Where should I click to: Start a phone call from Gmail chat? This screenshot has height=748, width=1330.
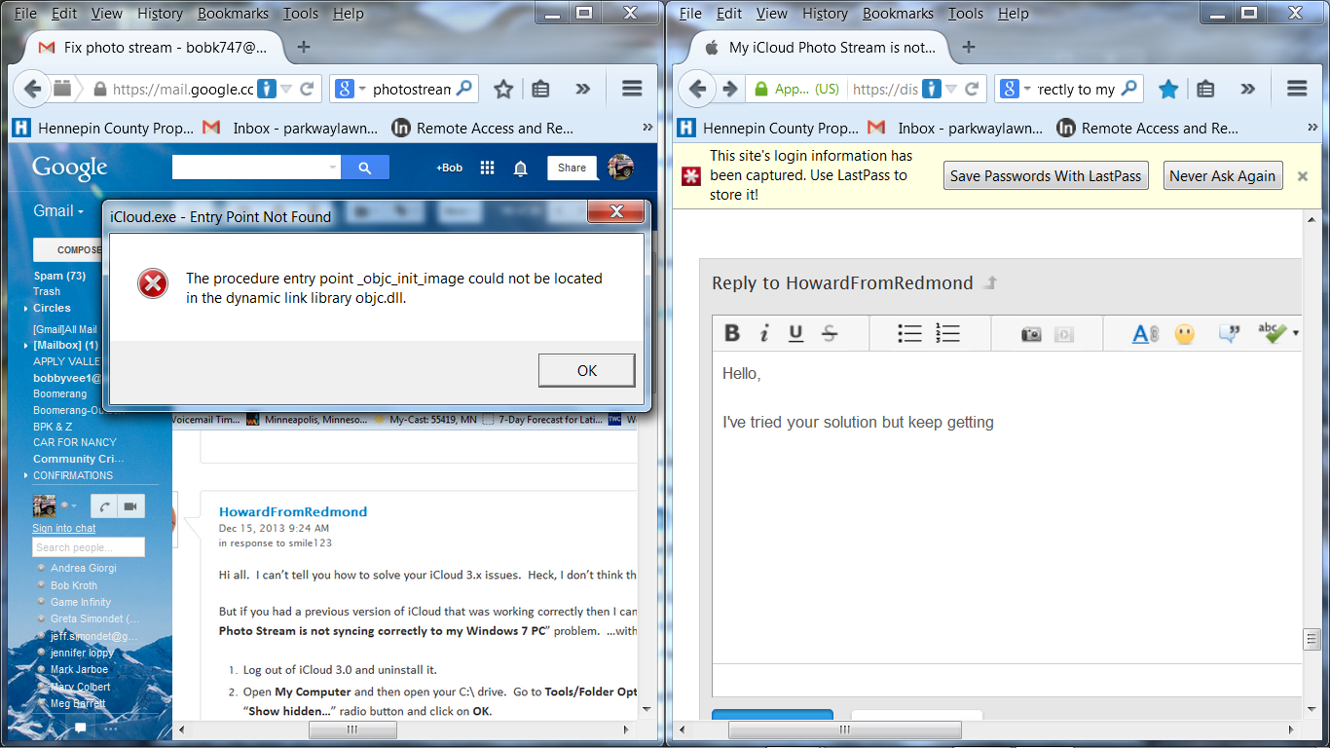pyautogui.click(x=104, y=505)
